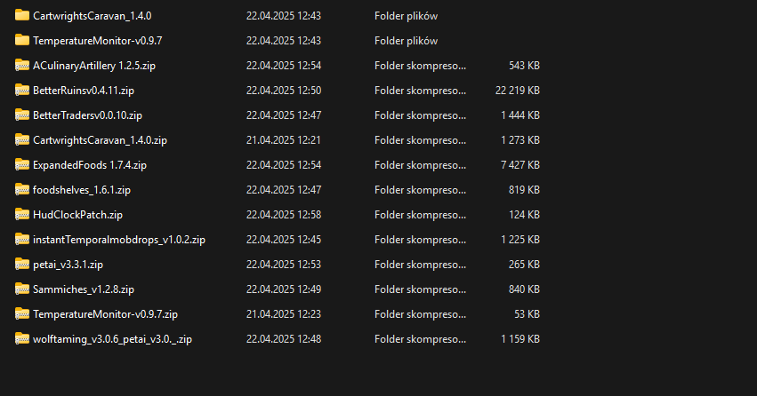
Task: Select the BetterTradersv0.0.10.zip zip icon
Action: click(x=22, y=115)
